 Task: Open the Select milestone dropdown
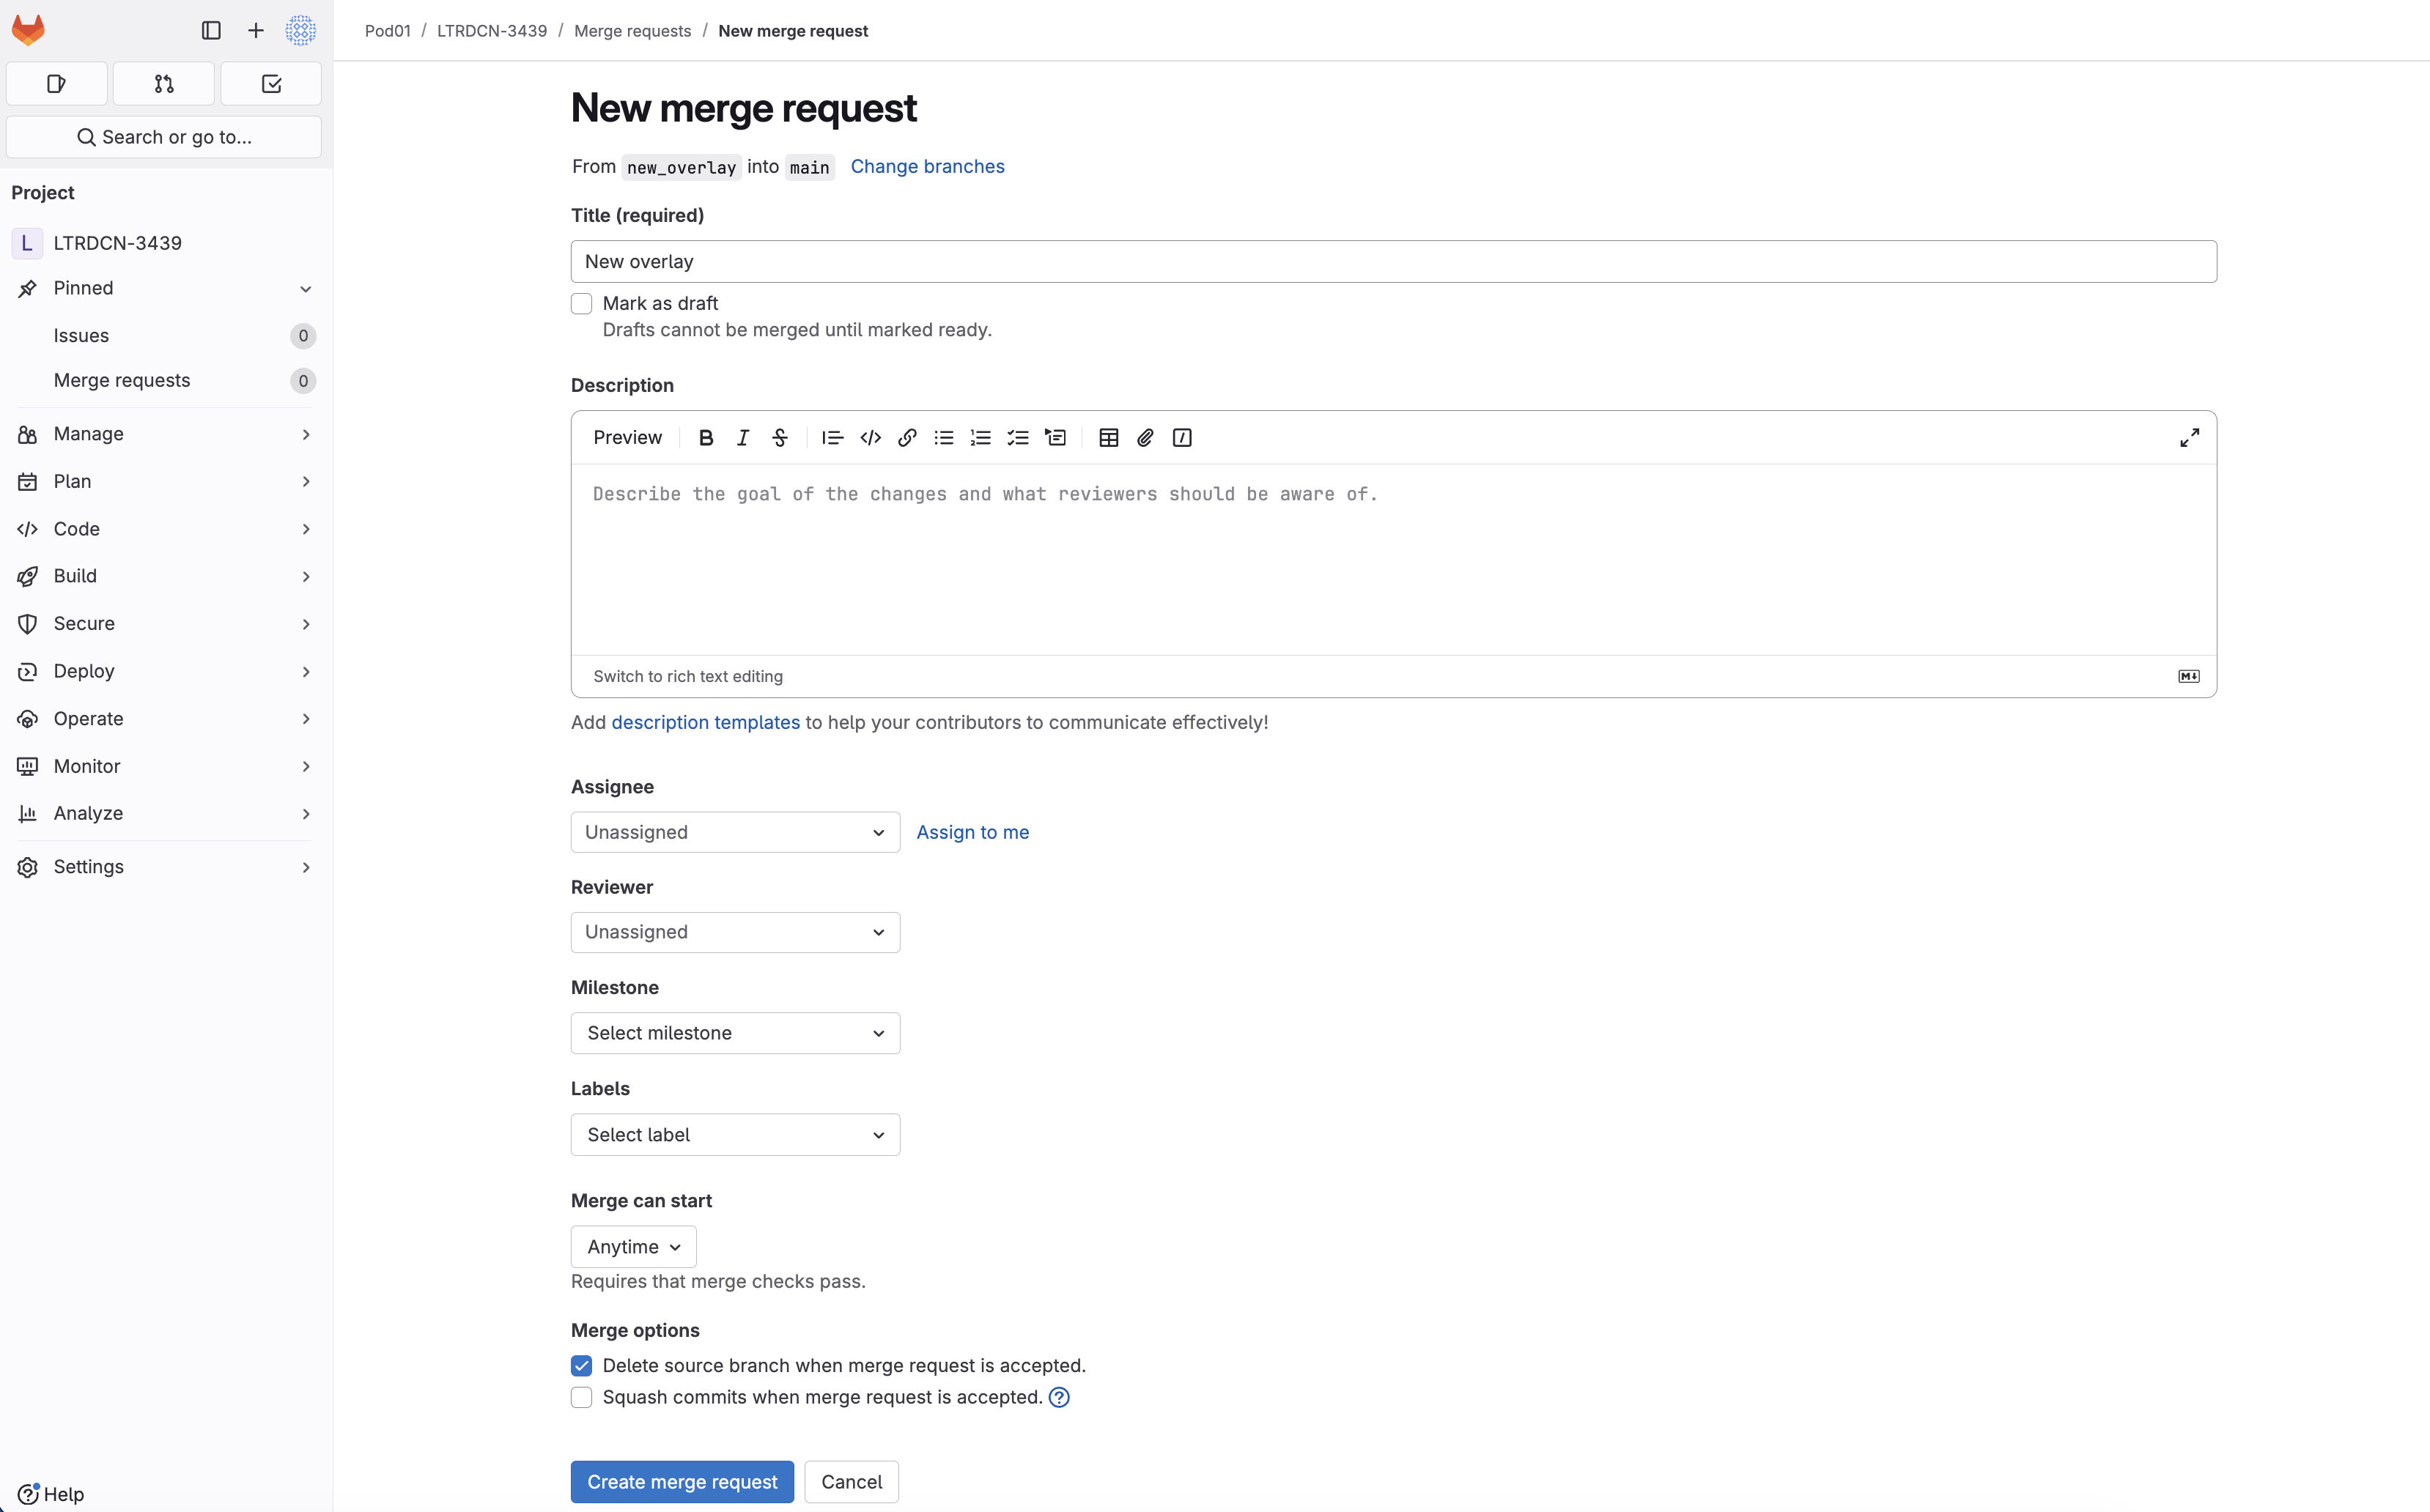[x=734, y=1033]
